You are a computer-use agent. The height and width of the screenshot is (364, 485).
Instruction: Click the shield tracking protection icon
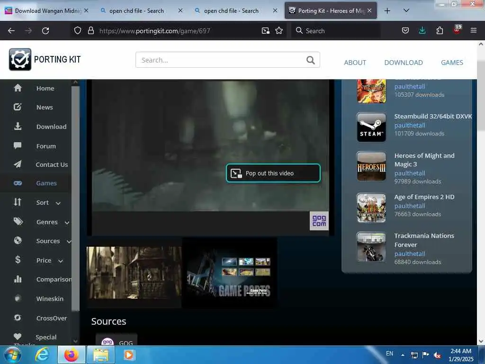(78, 31)
